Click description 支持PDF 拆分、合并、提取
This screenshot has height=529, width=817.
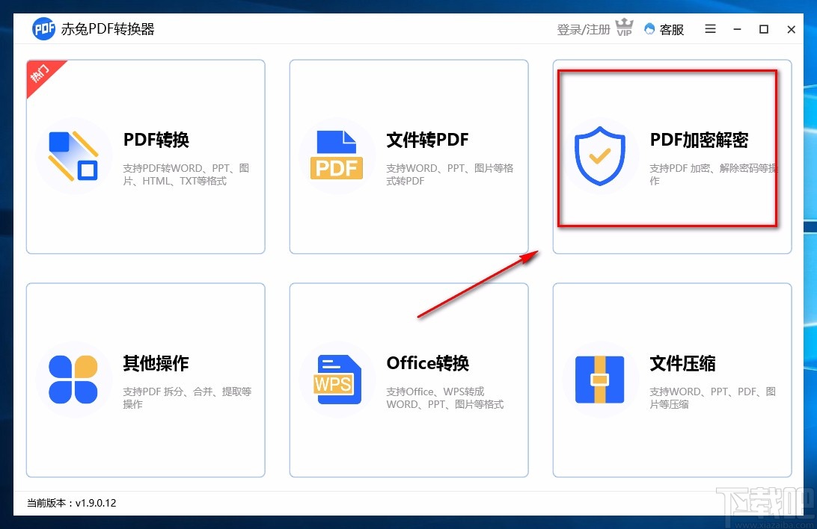pos(187,397)
